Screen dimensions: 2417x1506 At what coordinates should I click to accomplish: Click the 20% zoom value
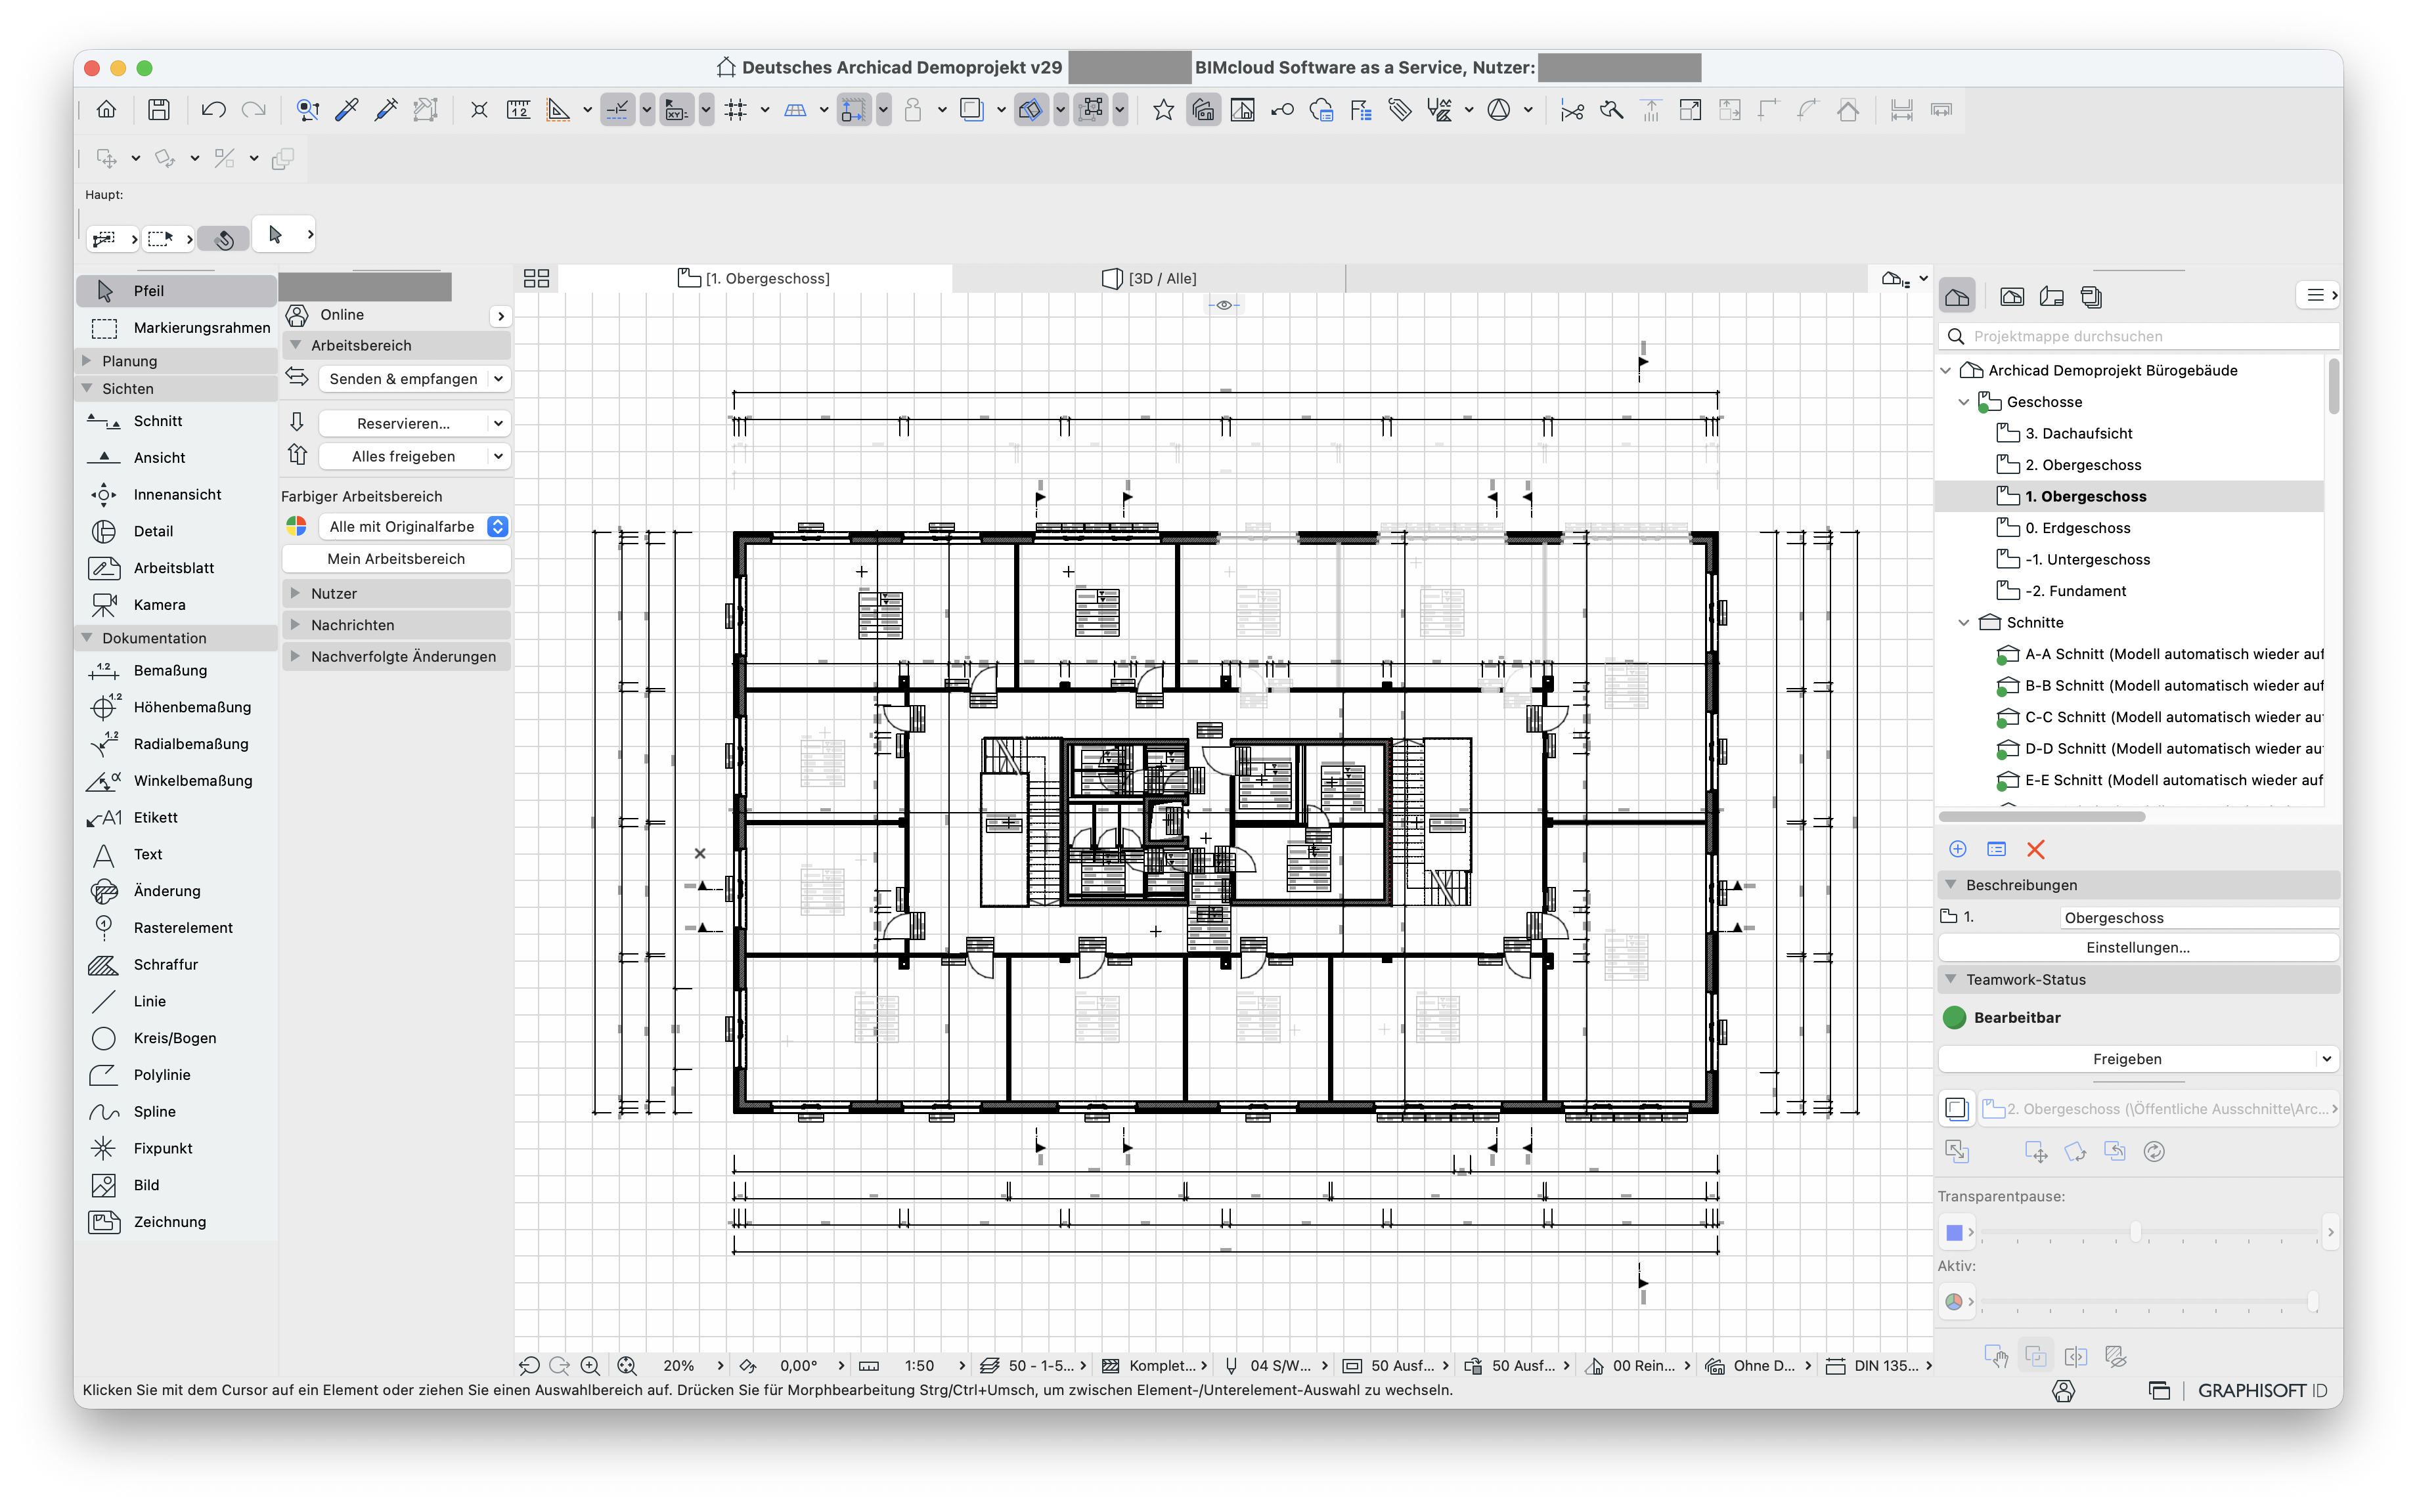click(678, 1366)
